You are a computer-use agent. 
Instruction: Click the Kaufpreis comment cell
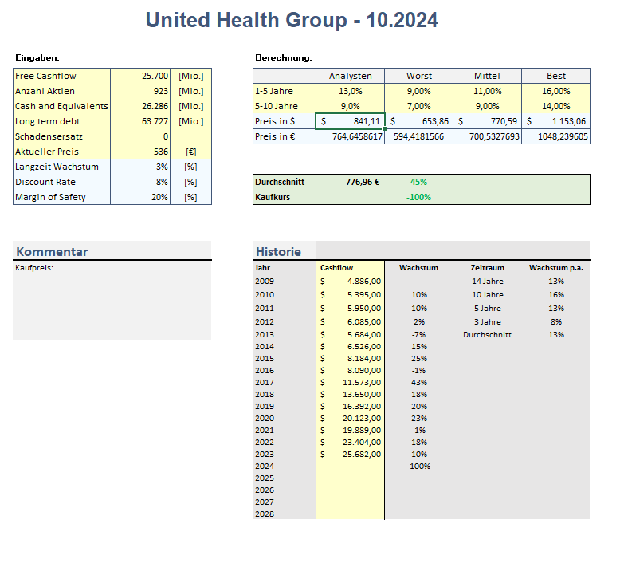tap(112, 268)
